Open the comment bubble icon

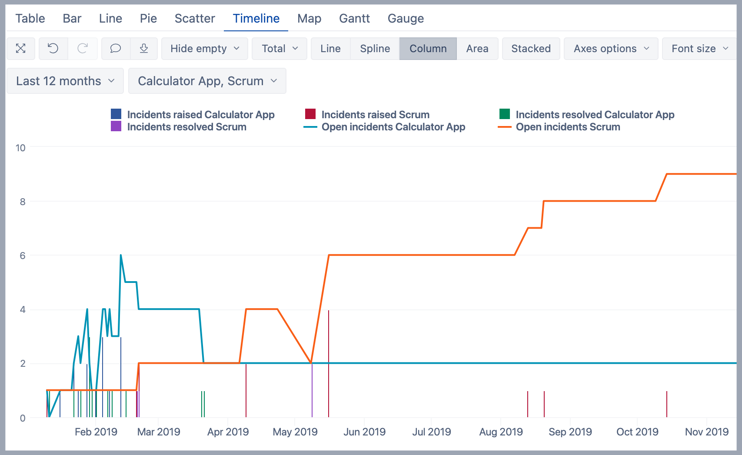[x=116, y=49]
